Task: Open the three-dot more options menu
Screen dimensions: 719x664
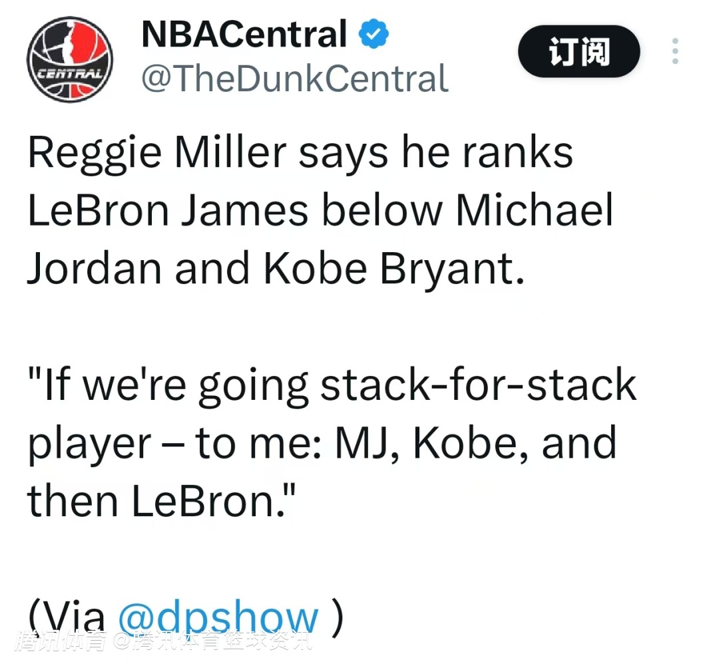Action: click(x=675, y=51)
